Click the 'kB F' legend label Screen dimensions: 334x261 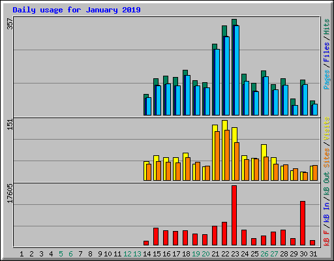(326, 238)
